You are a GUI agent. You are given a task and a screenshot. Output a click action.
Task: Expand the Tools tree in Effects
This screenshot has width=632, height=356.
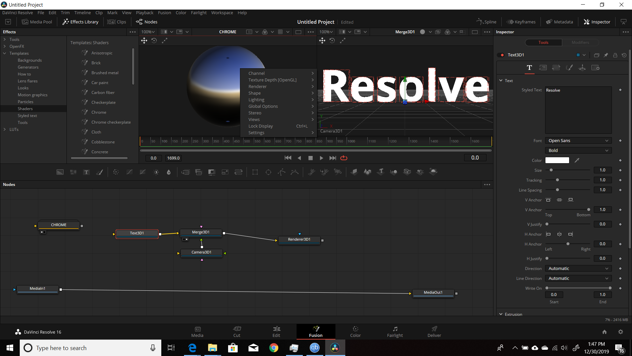[x=5, y=39]
